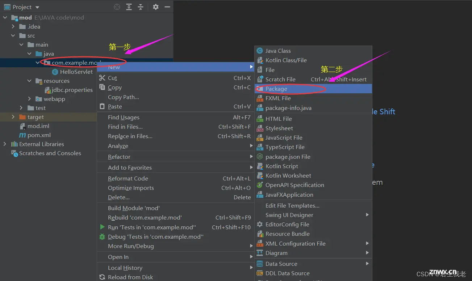Click the Paste clipboard icon
The width and height of the screenshot is (472, 281).
102,106
